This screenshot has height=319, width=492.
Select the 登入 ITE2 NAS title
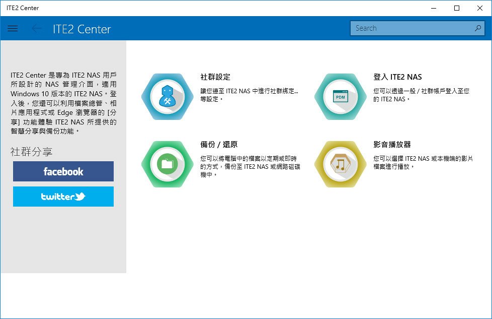tap(397, 77)
